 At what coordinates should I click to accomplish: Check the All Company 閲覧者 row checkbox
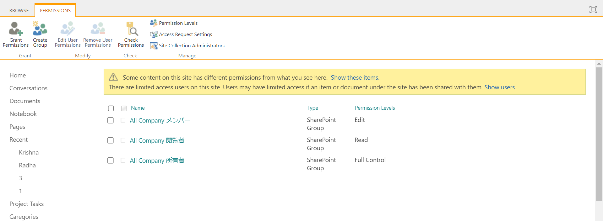111,140
